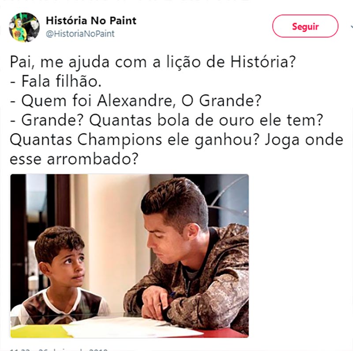
Task: Click the word 'Joga' in the tweet text
Action: [282, 140]
